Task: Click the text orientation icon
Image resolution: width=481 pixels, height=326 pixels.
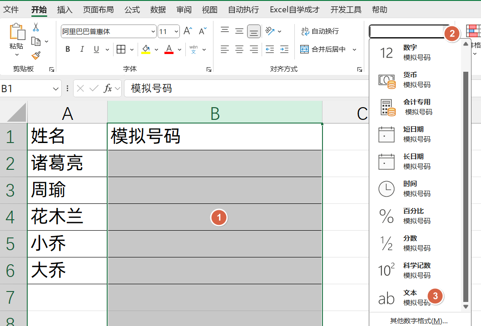Action: [270, 31]
